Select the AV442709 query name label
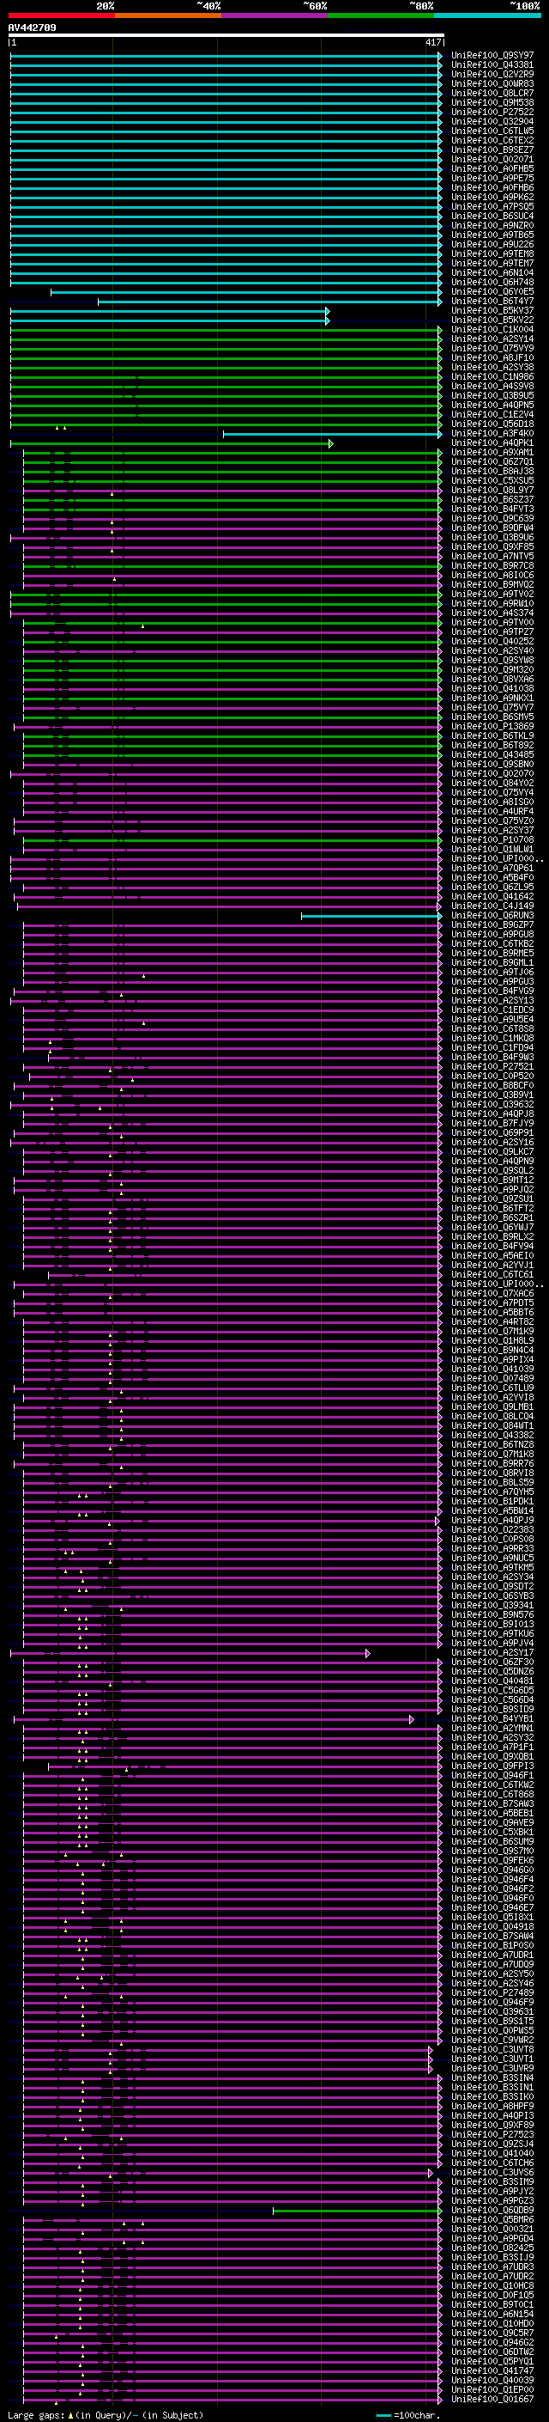Image resolution: width=549 pixels, height=2422 pixels. coord(32,28)
